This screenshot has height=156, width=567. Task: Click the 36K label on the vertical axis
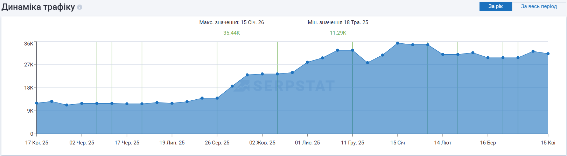tap(29, 44)
